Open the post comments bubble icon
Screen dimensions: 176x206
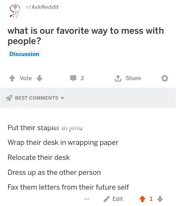pos(73,78)
